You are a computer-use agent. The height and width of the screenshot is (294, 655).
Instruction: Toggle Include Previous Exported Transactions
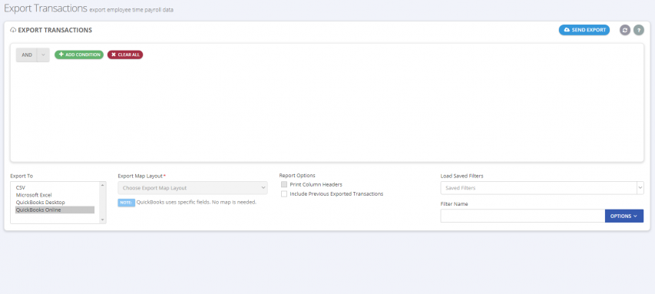point(284,193)
